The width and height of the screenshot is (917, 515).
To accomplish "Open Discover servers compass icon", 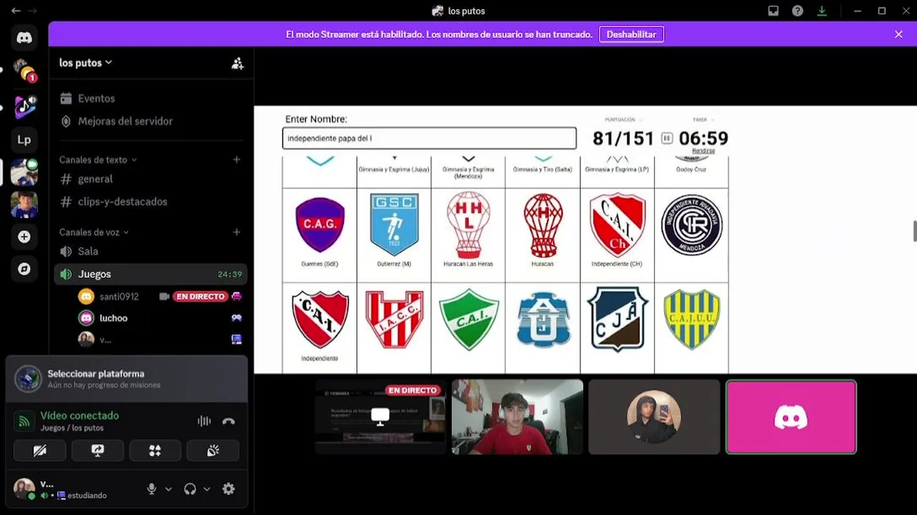I will (24, 269).
